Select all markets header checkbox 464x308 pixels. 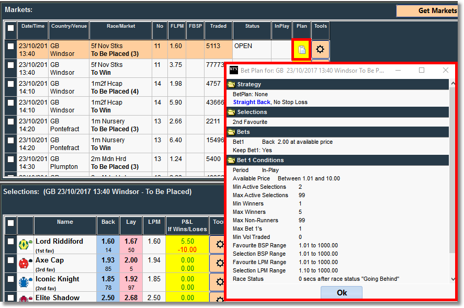[x=10, y=27]
